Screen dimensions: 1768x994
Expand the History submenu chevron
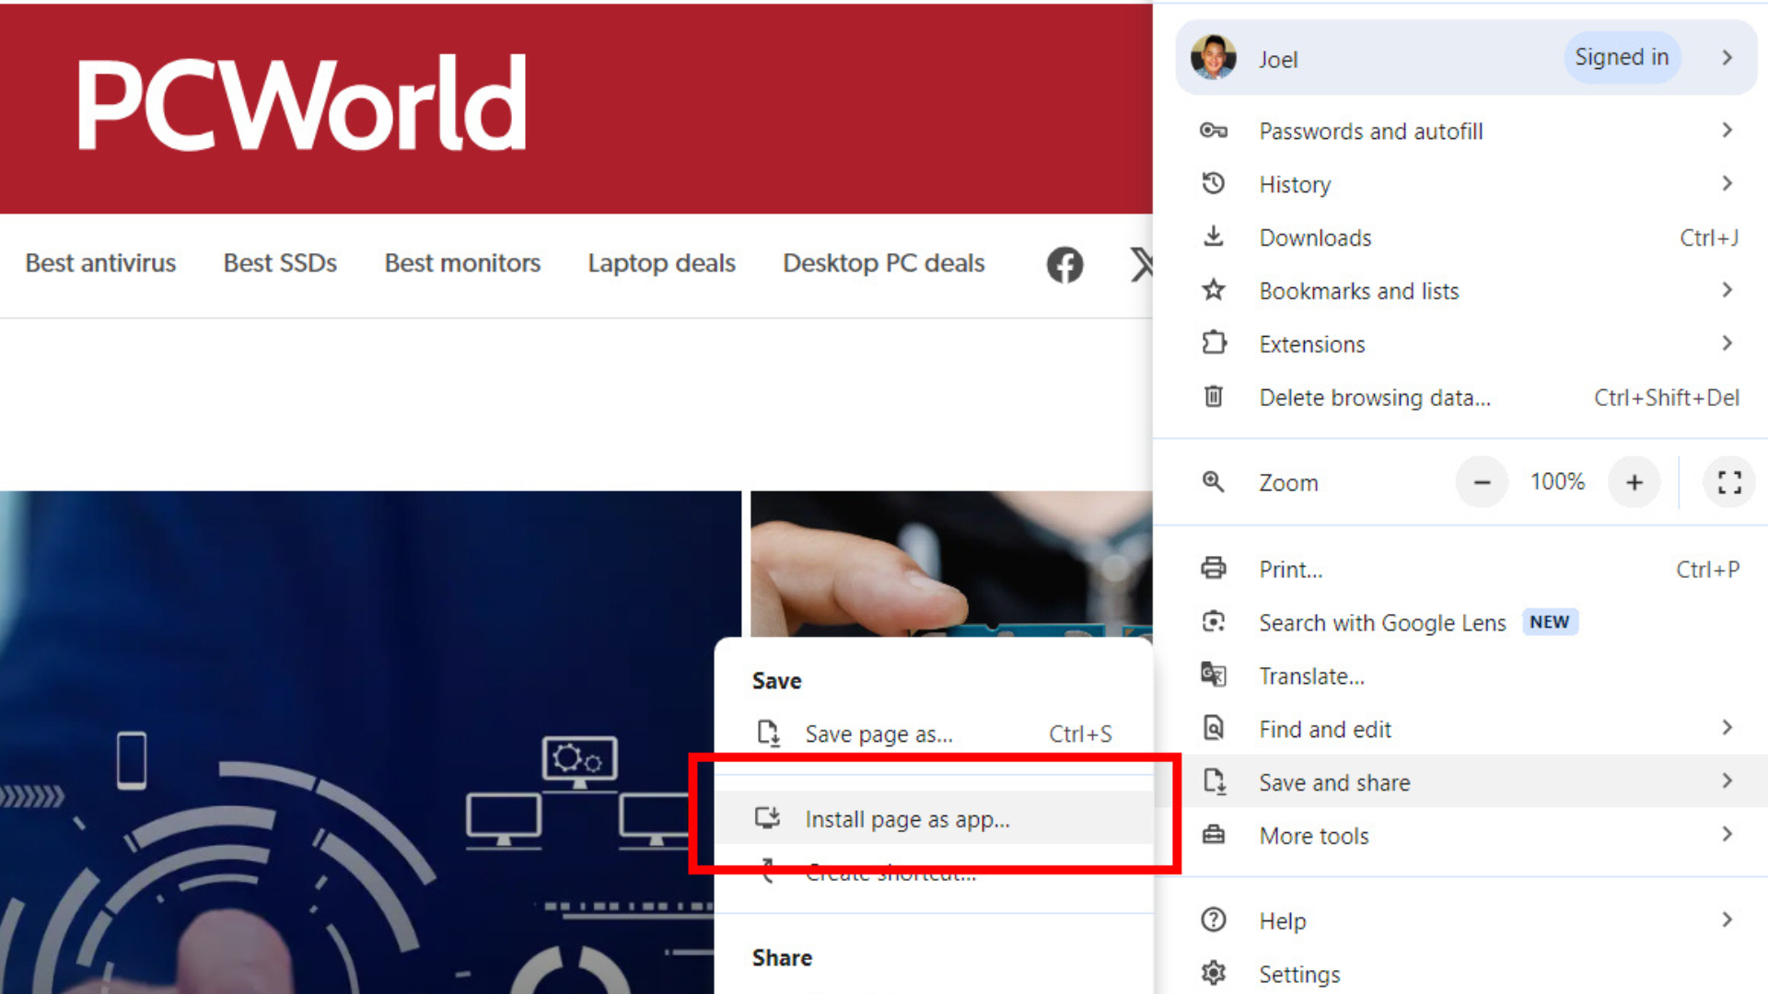click(x=1727, y=184)
